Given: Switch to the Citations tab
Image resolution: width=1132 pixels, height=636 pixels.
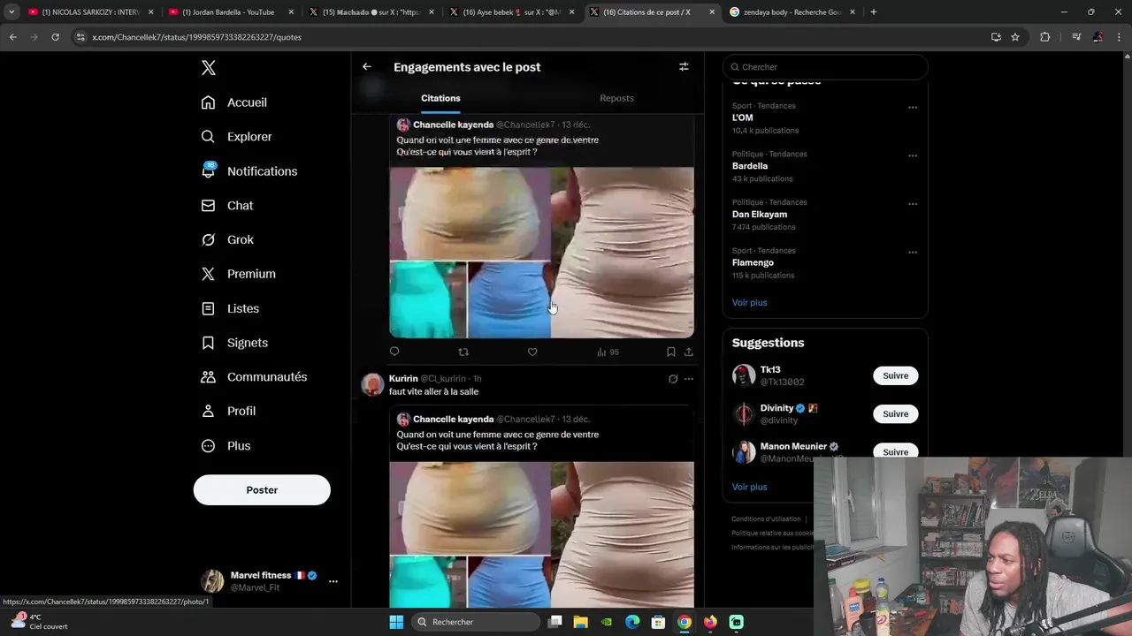Looking at the screenshot, I should (440, 98).
